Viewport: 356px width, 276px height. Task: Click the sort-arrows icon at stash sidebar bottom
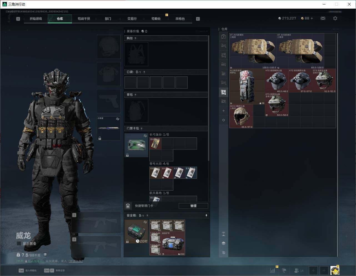[224, 253]
